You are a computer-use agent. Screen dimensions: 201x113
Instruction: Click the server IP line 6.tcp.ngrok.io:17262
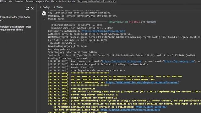coord(78,40)
